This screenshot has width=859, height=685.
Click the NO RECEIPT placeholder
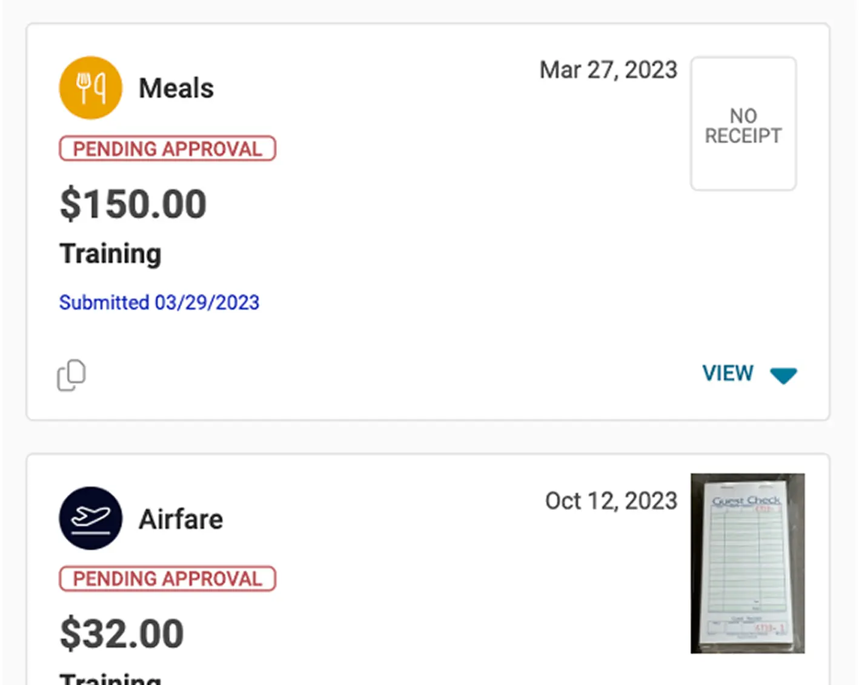click(x=743, y=122)
